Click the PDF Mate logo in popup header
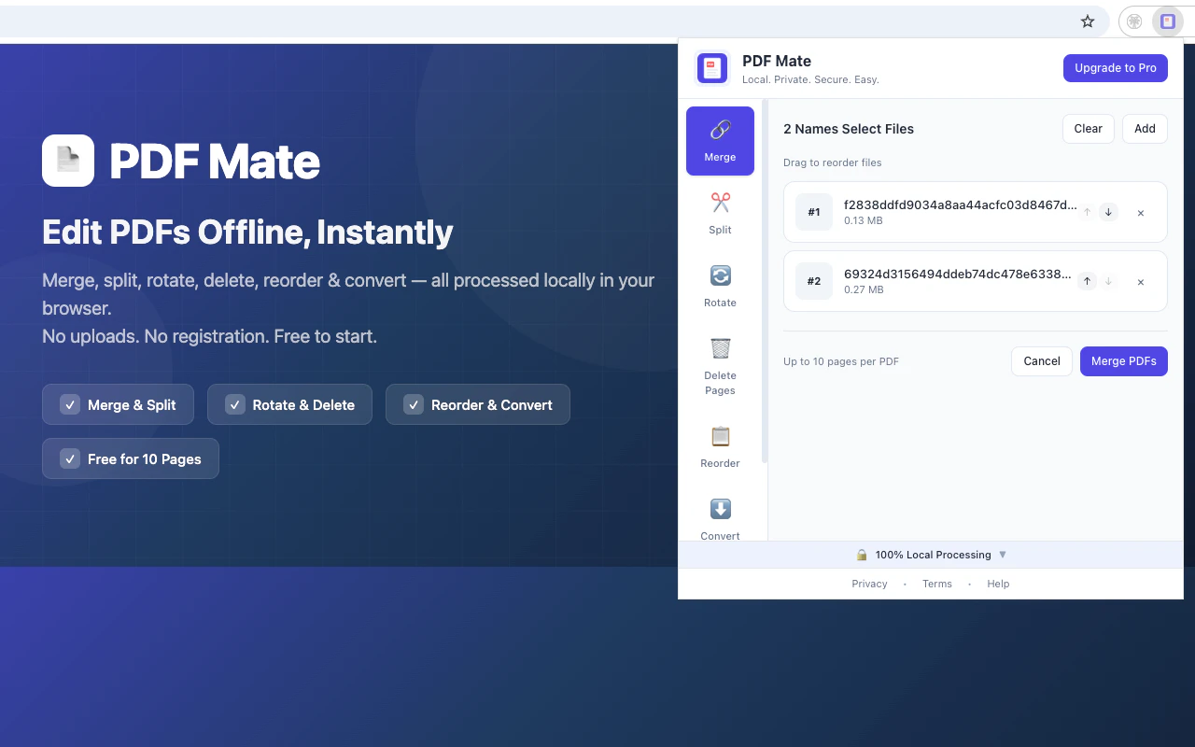The width and height of the screenshot is (1195, 747). point(712,68)
